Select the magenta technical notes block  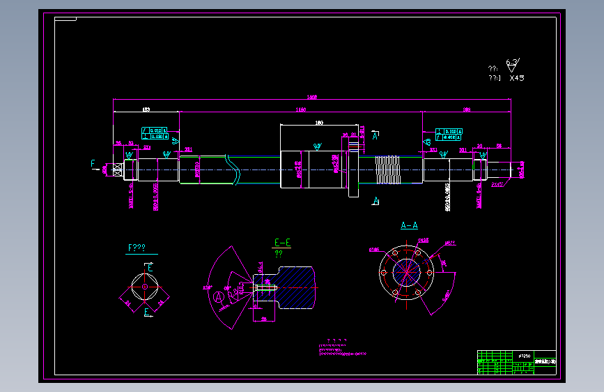coord(343,347)
